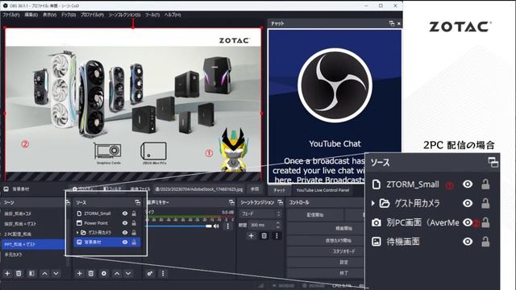516x290 pixels.
Task: Open プロパティ in the source toolbar
Action: 82,189
